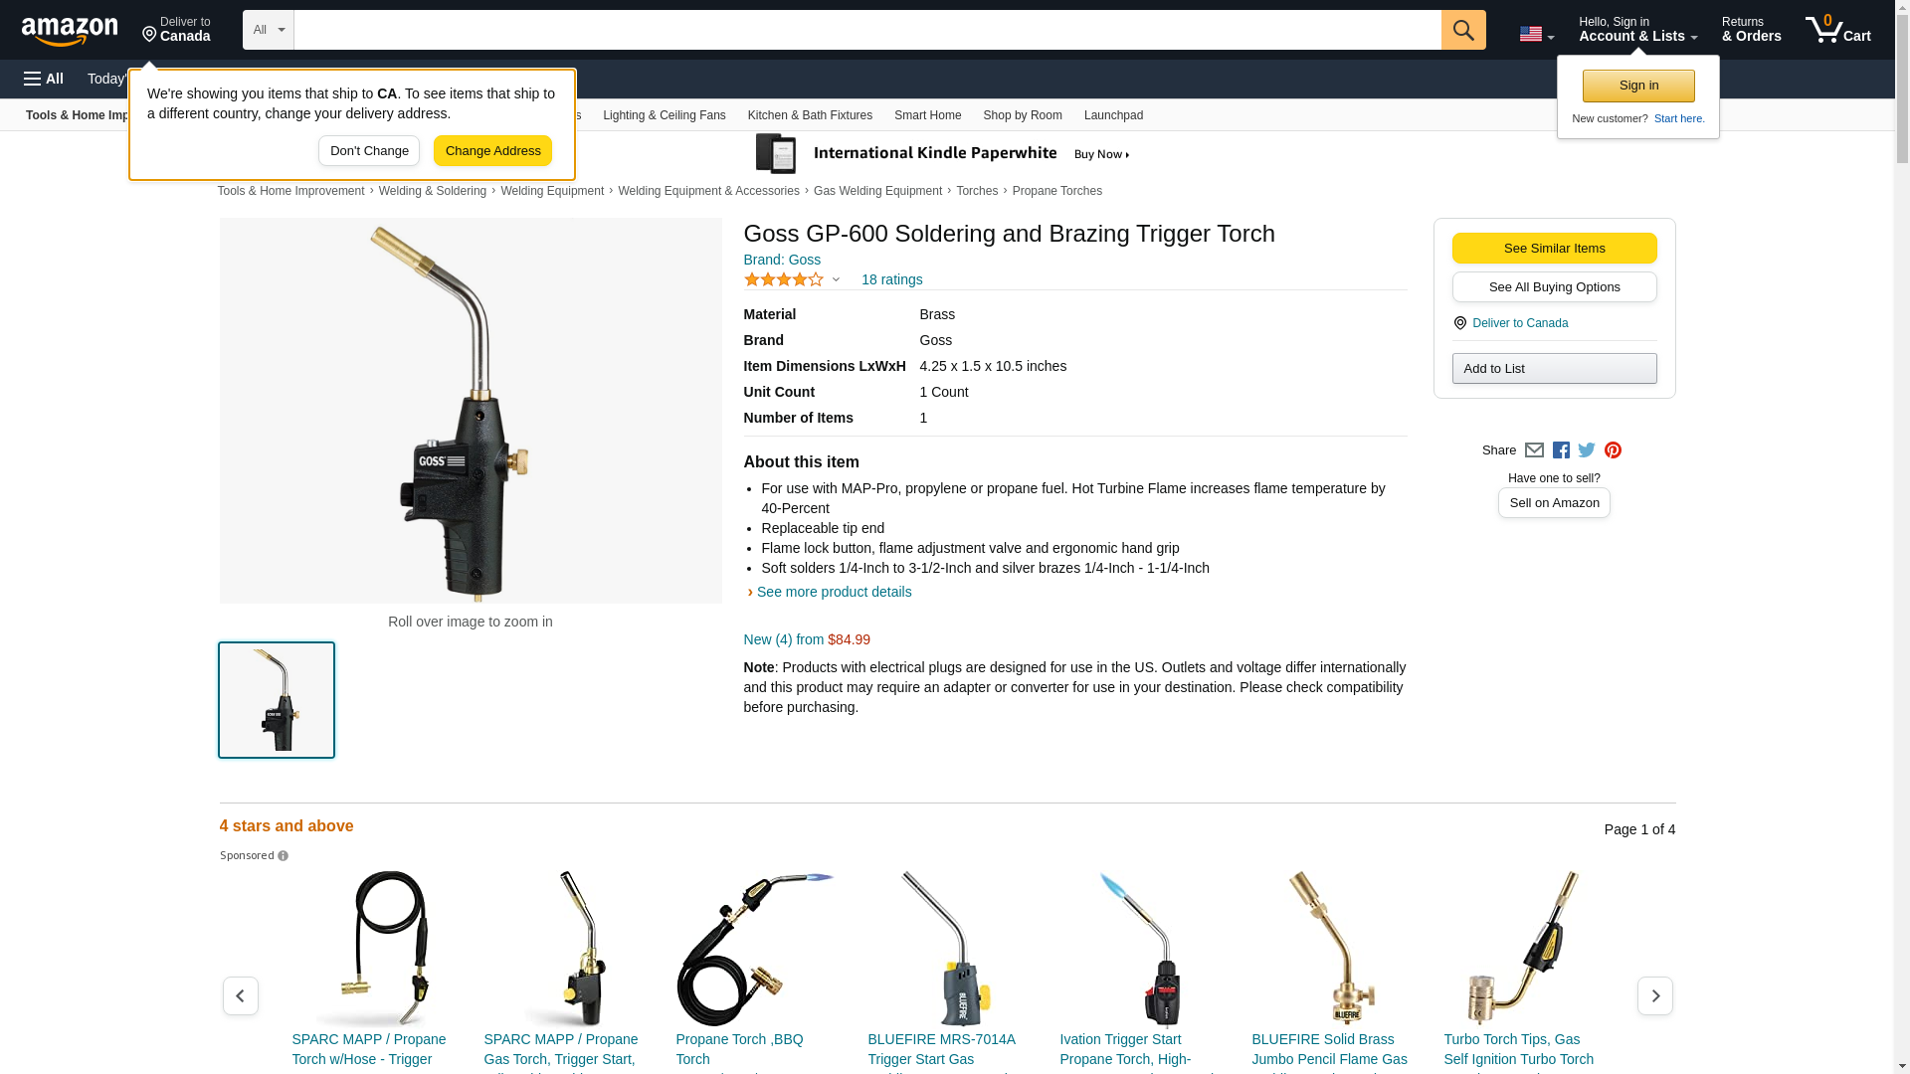Share product on Pinterest icon
1910x1074 pixels.
click(1613, 450)
